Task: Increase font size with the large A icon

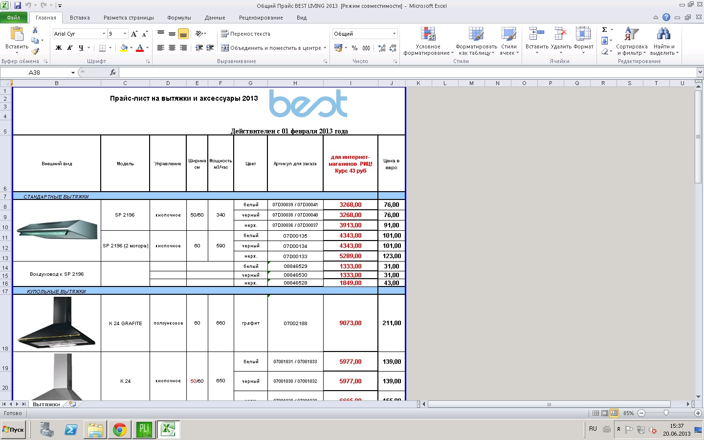Action: (x=134, y=34)
